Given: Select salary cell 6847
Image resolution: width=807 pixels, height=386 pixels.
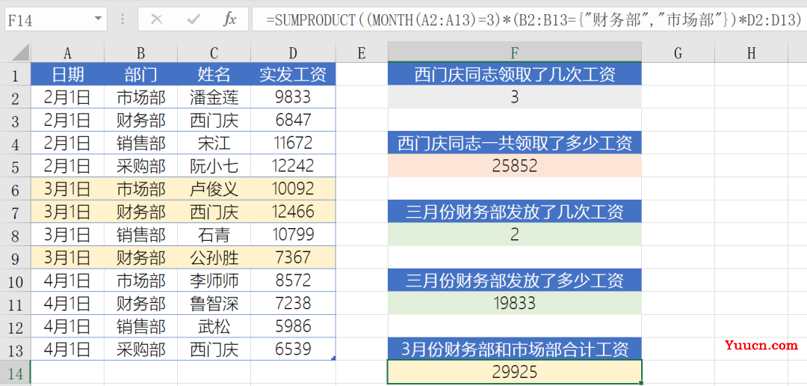Looking at the screenshot, I should (x=293, y=120).
